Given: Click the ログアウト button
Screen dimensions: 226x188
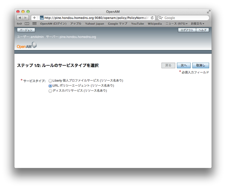Looking at the screenshot, I should (x=187, y=30).
